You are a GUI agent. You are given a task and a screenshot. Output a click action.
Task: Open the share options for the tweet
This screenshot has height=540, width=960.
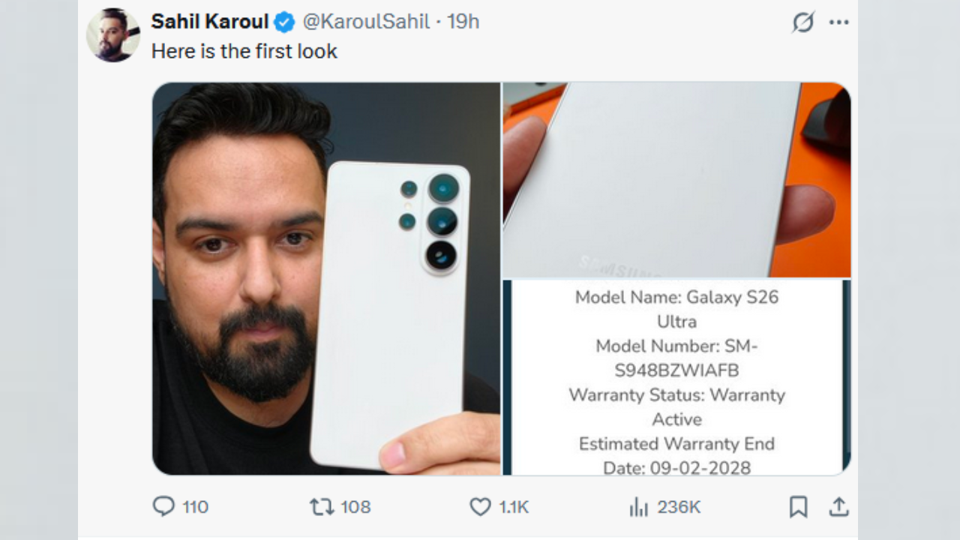[x=838, y=507]
